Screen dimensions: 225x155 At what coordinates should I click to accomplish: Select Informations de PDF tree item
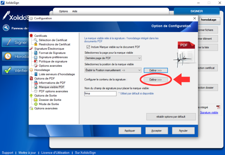coord(52,83)
